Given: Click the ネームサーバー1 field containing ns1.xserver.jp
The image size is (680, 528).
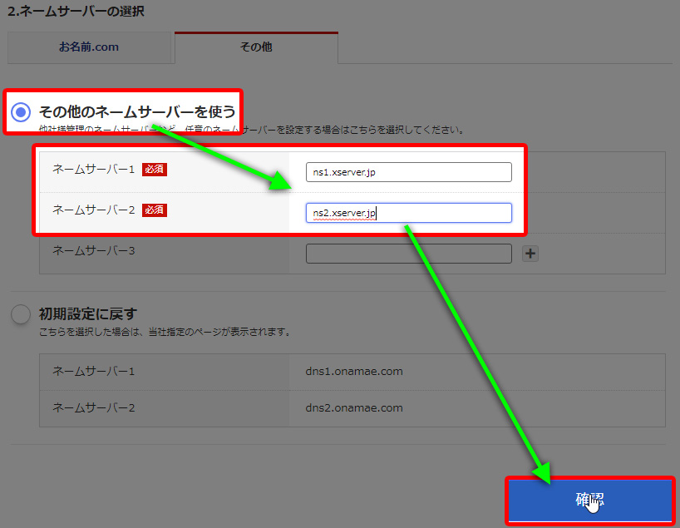Looking at the screenshot, I should [408, 172].
